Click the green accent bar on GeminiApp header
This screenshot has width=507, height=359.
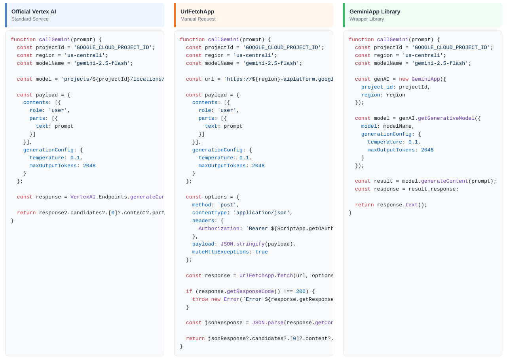[x=344, y=15]
